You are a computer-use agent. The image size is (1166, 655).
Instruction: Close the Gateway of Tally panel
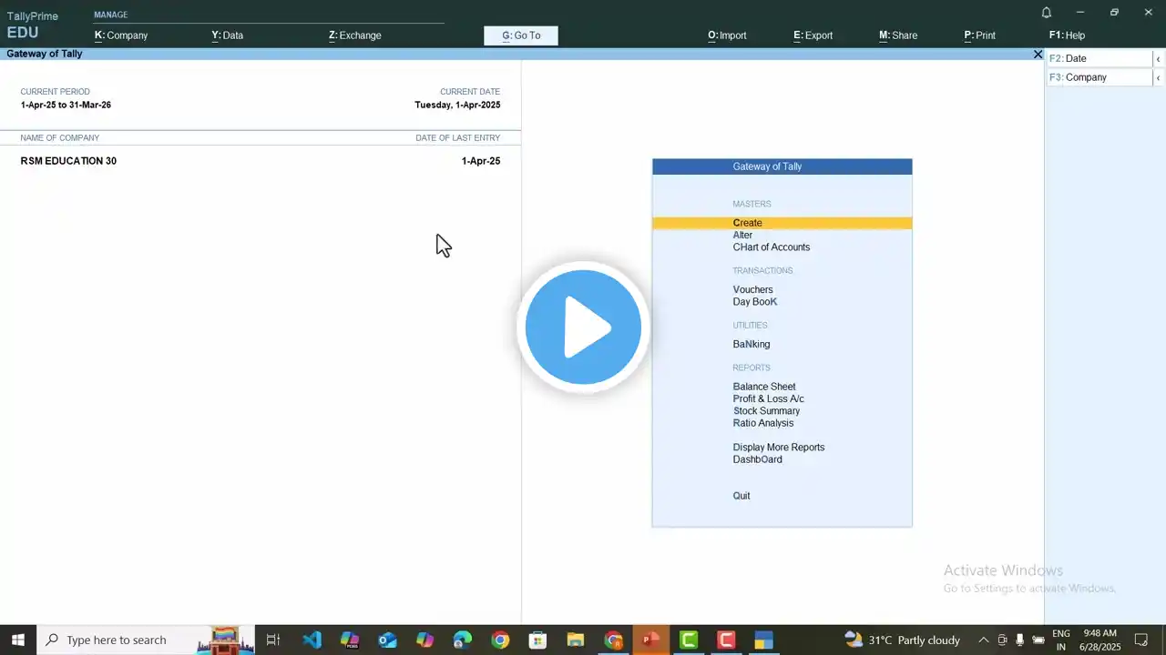coord(1038,55)
